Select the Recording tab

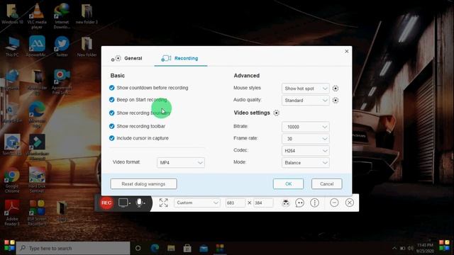tap(180, 58)
